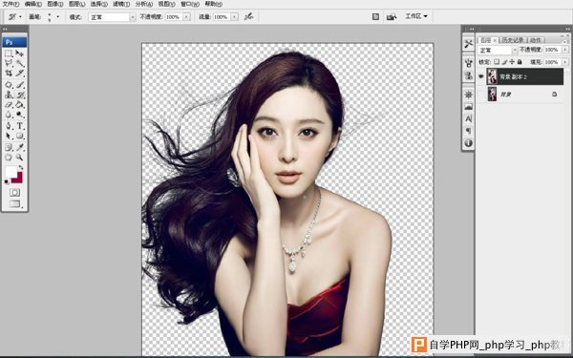This screenshot has height=358, width=573.
Task: Select the Zoom magnifier tool
Action: (x=20, y=158)
